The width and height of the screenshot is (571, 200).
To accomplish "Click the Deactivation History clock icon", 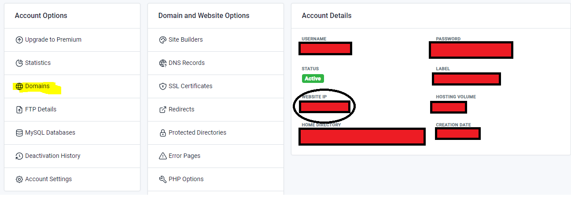I will tap(19, 156).
